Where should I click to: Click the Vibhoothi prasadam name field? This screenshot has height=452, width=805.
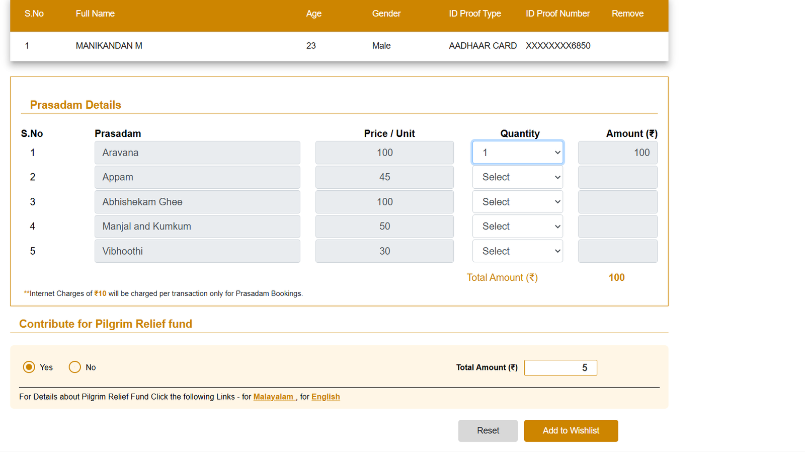pos(197,251)
